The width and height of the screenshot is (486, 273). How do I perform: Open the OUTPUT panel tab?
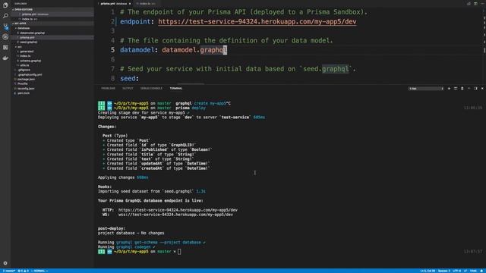point(128,89)
